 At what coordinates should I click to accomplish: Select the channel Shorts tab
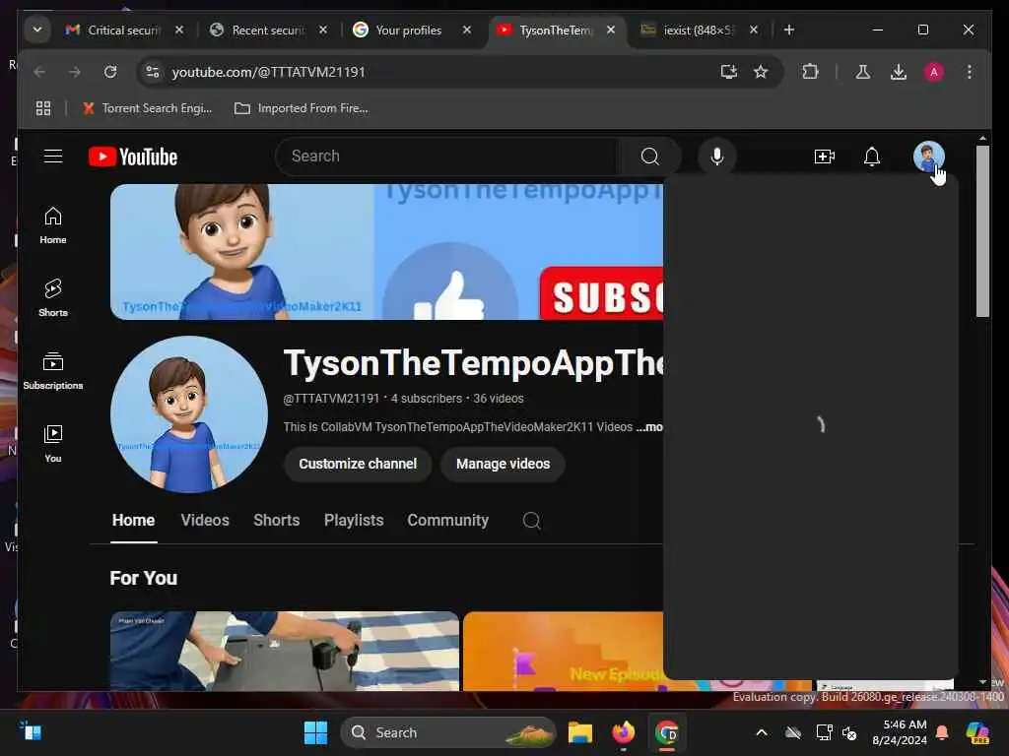tap(276, 520)
